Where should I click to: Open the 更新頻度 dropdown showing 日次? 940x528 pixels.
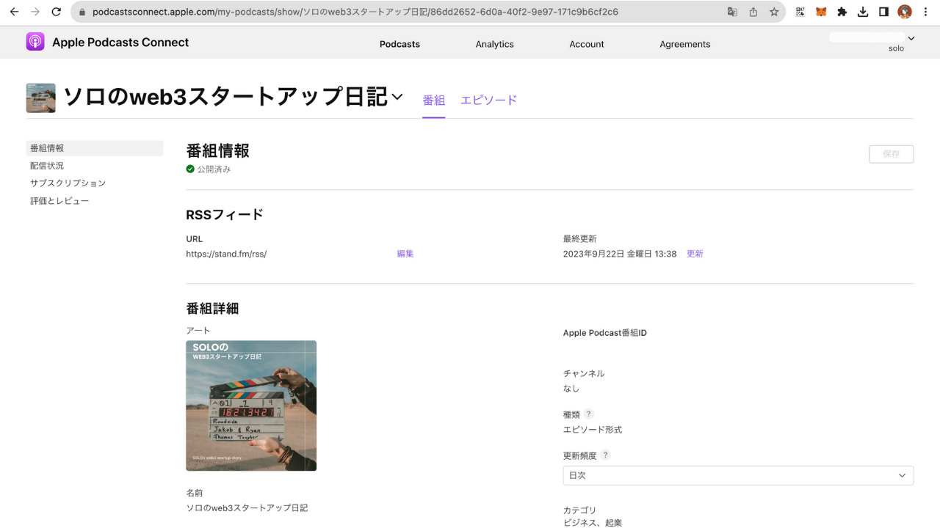point(738,475)
